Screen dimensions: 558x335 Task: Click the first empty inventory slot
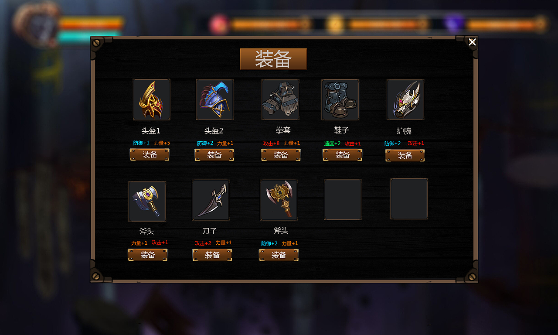click(343, 199)
